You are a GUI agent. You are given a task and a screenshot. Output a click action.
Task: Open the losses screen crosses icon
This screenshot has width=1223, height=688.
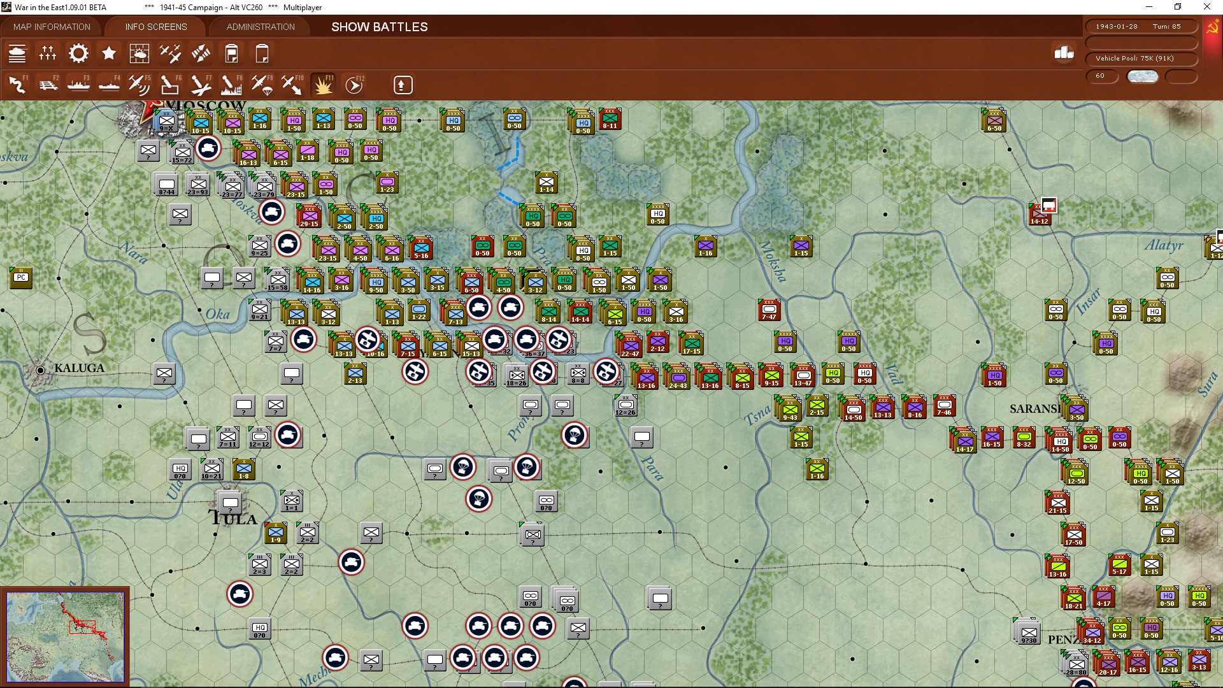tap(48, 54)
